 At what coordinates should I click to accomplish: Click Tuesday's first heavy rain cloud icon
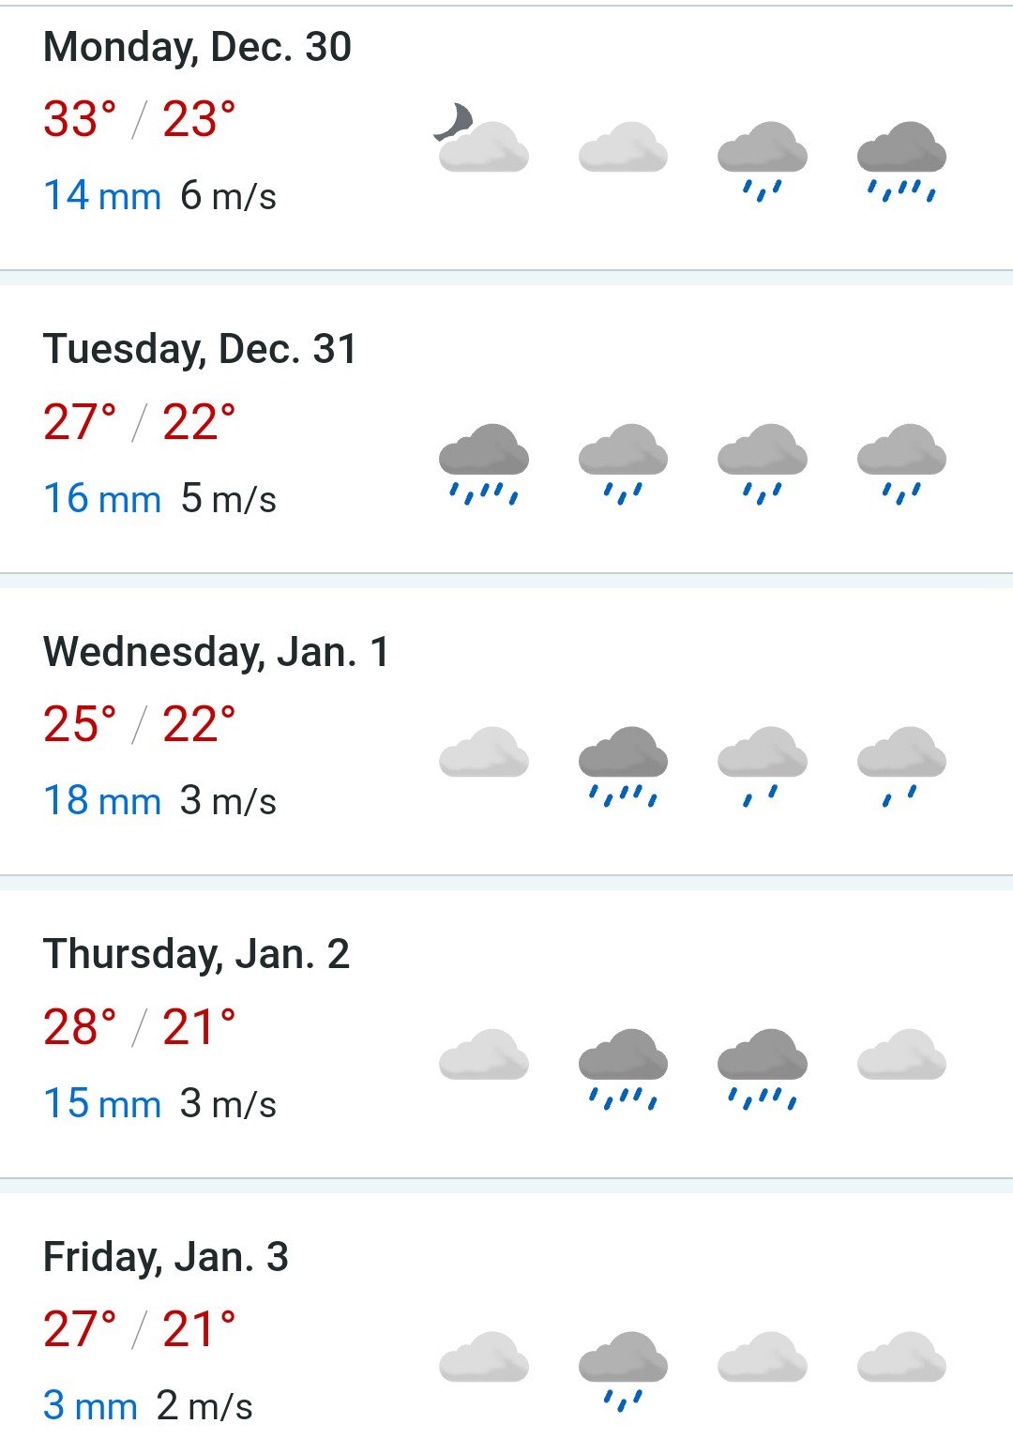484,464
